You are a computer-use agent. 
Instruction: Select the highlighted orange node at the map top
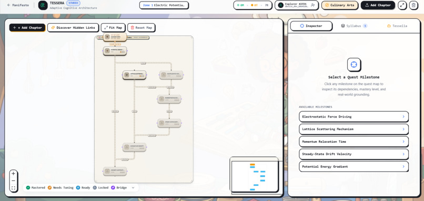pyautogui.click(x=115, y=37)
